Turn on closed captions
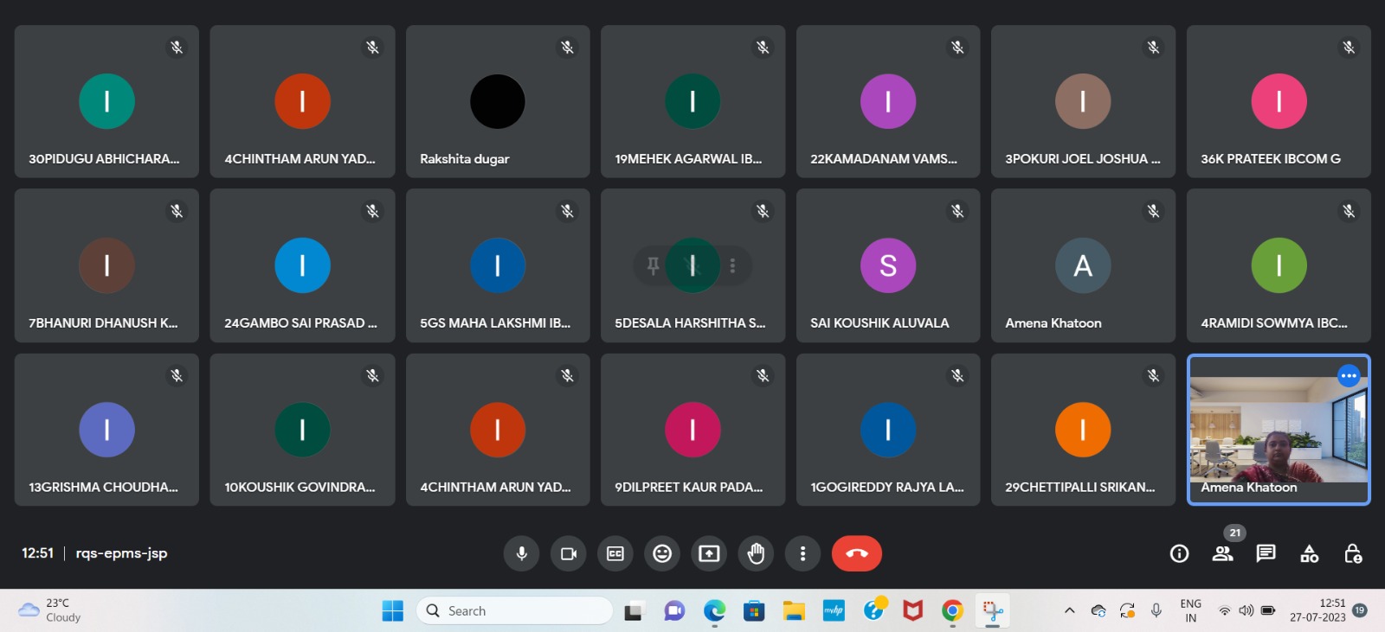Screen dimensions: 1385x632 615,553
